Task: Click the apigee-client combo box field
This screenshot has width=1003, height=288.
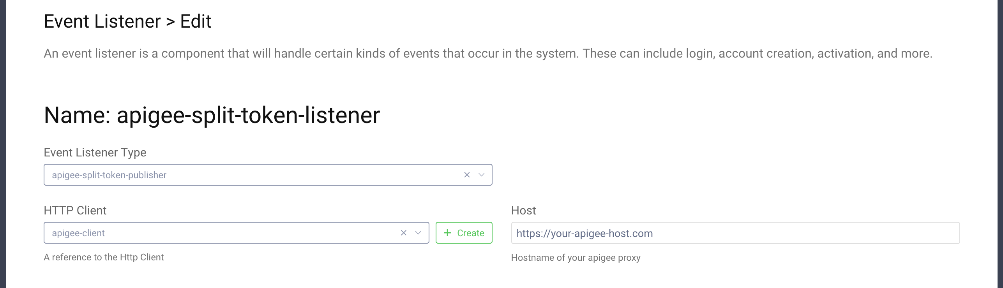Action: pyautogui.click(x=214, y=233)
